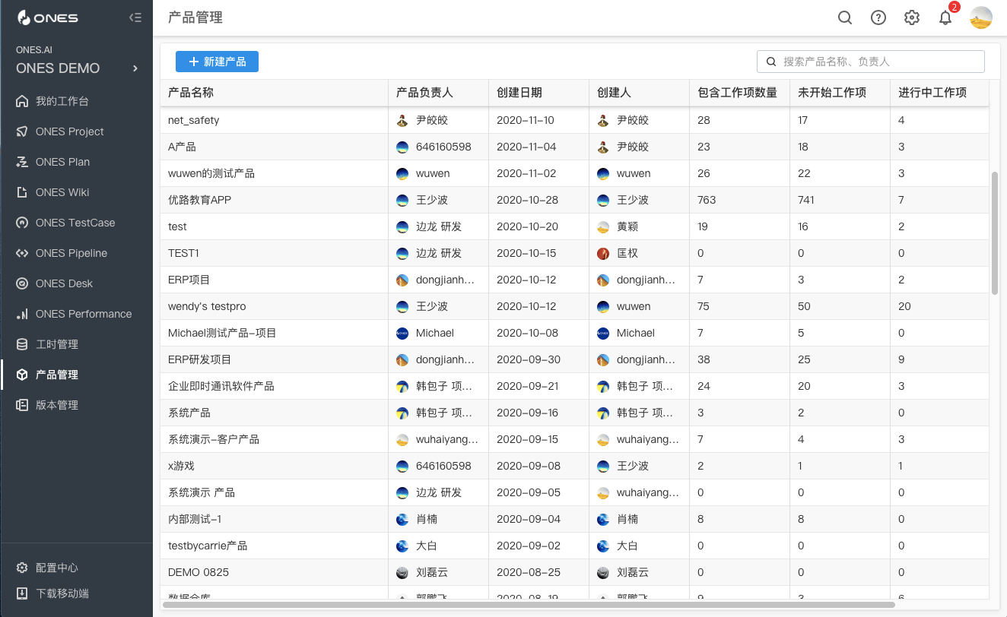
Task: Click the 内部测试-1 product name
Action: point(194,519)
